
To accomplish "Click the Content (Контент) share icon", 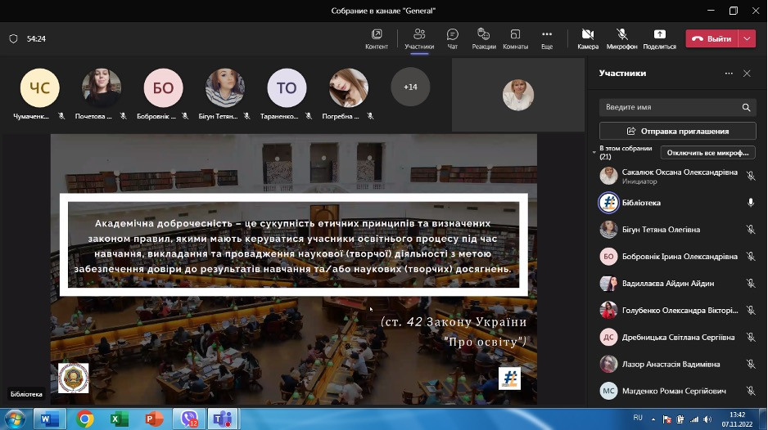I will click(377, 38).
